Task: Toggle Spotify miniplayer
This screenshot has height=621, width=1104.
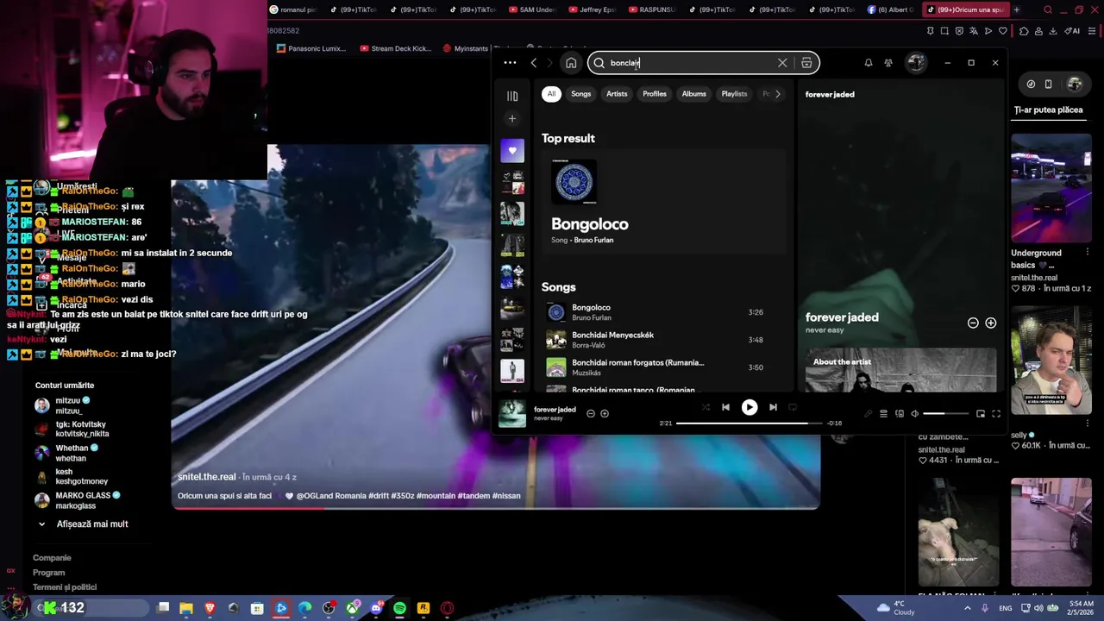Action: (981, 414)
